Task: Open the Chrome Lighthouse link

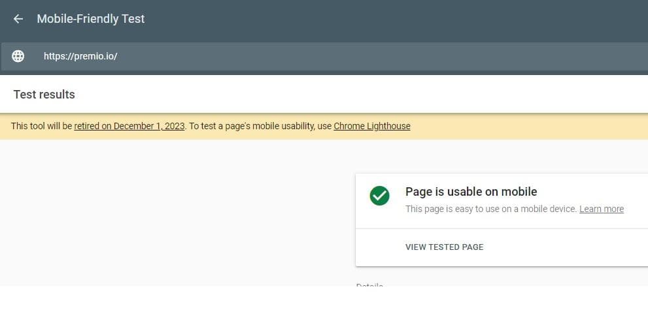Action: pyautogui.click(x=372, y=126)
